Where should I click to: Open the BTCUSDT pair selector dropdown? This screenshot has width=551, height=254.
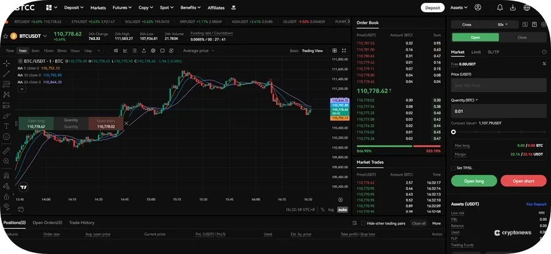pyautogui.click(x=45, y=36)
